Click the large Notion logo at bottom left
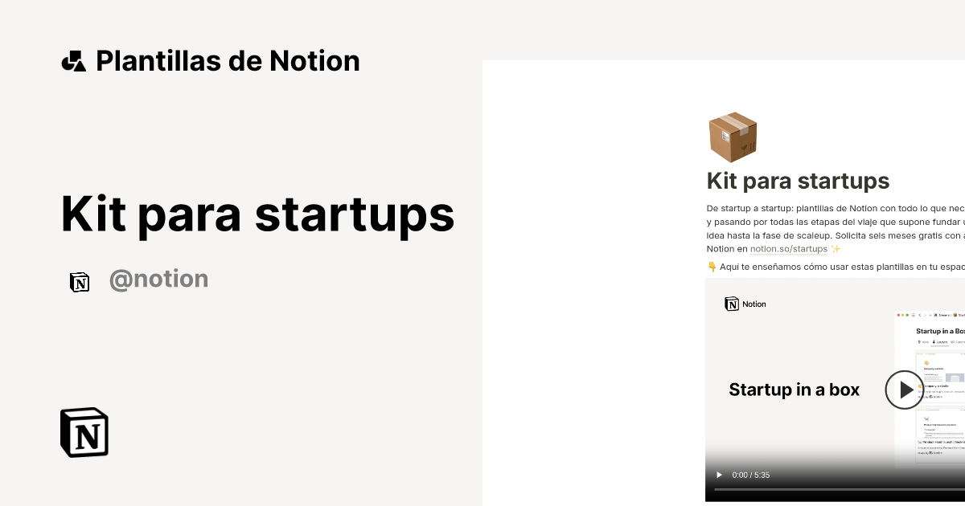The width and height of the screenshot is (965, 506). (84, 432)
